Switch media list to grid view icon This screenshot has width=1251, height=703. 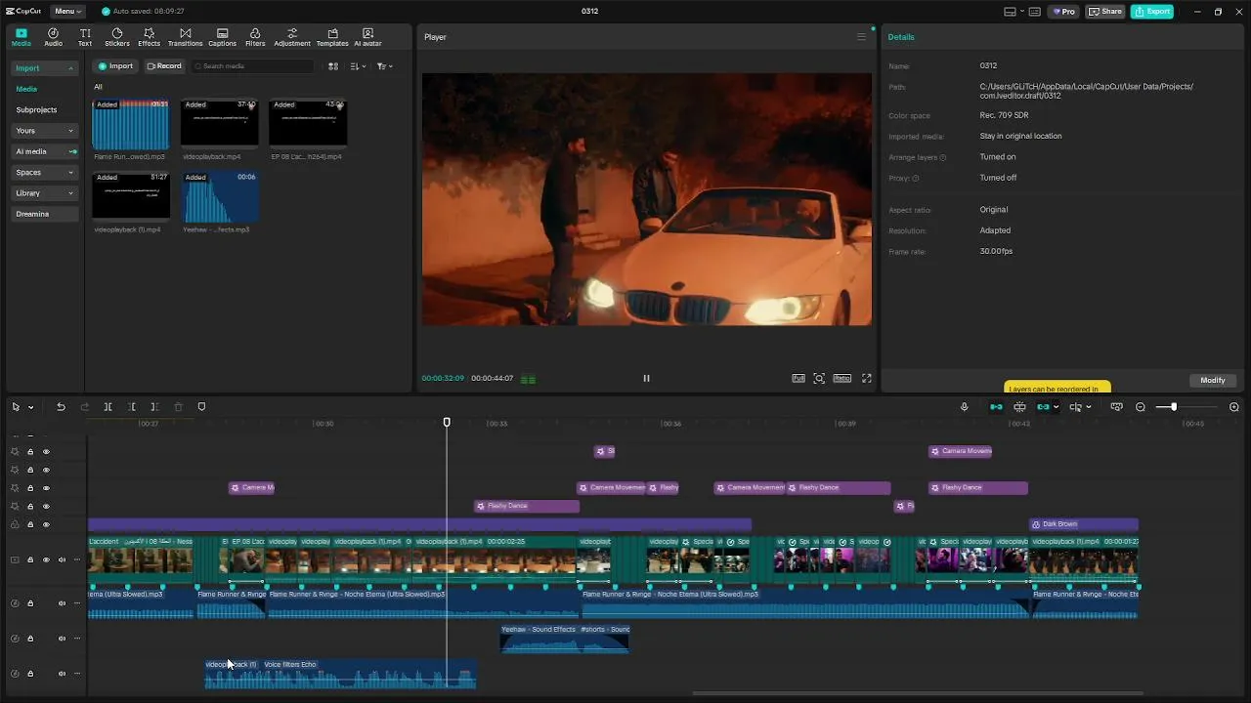point(333,66)
